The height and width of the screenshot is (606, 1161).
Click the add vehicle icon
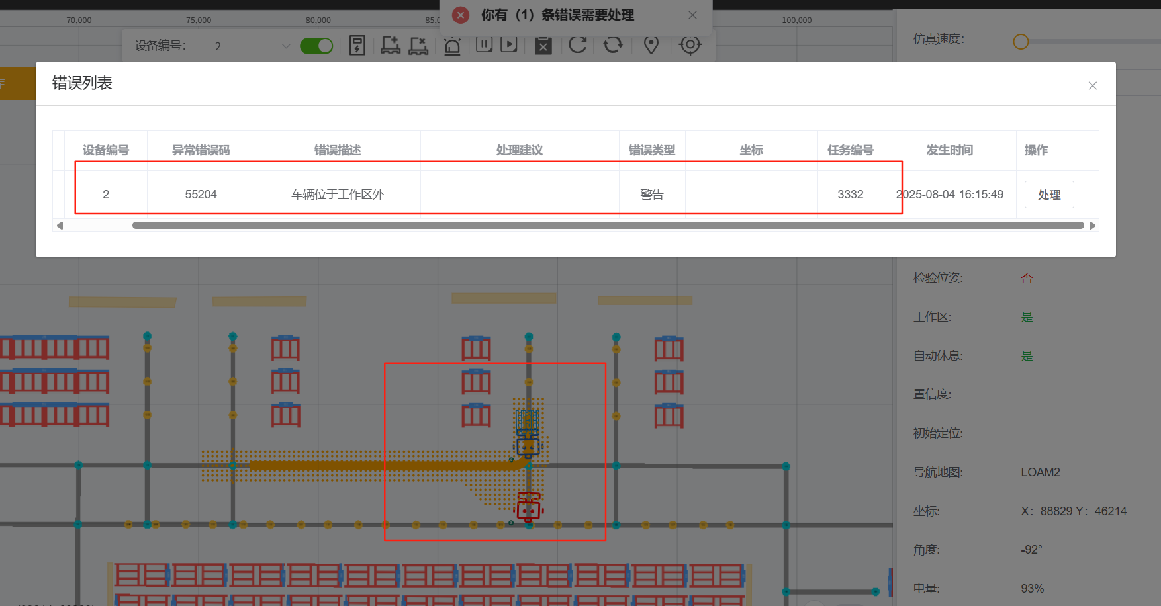point(391,46)
